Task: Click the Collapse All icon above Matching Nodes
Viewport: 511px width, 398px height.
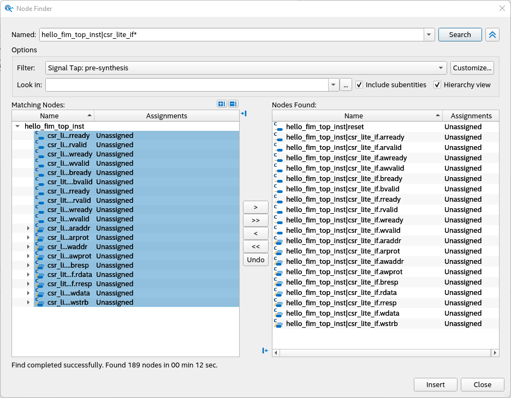Action: (x=233, y=104)
